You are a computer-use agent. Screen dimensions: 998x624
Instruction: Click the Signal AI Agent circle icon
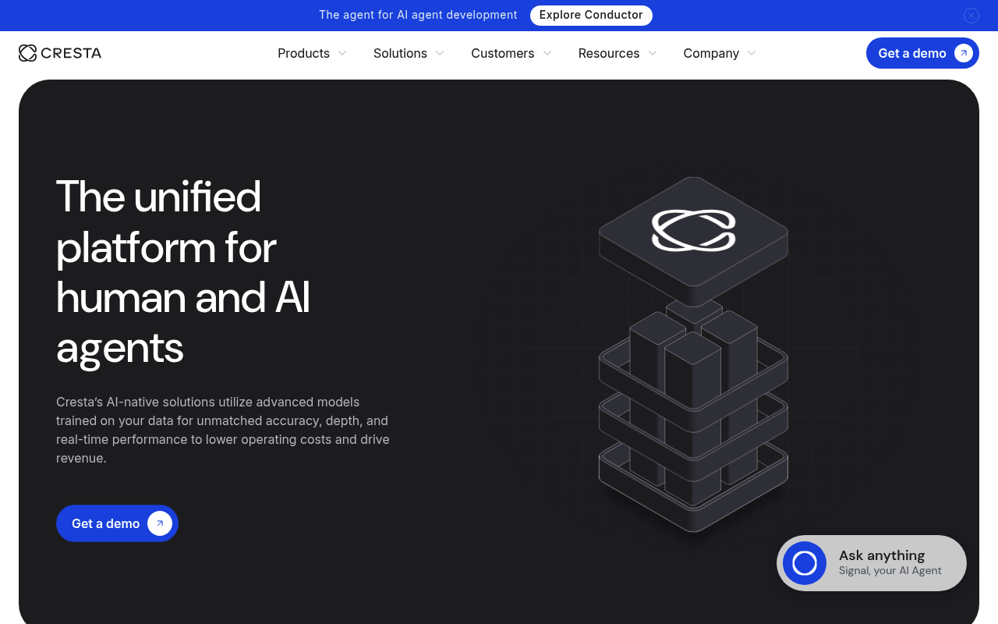point(805,563)
